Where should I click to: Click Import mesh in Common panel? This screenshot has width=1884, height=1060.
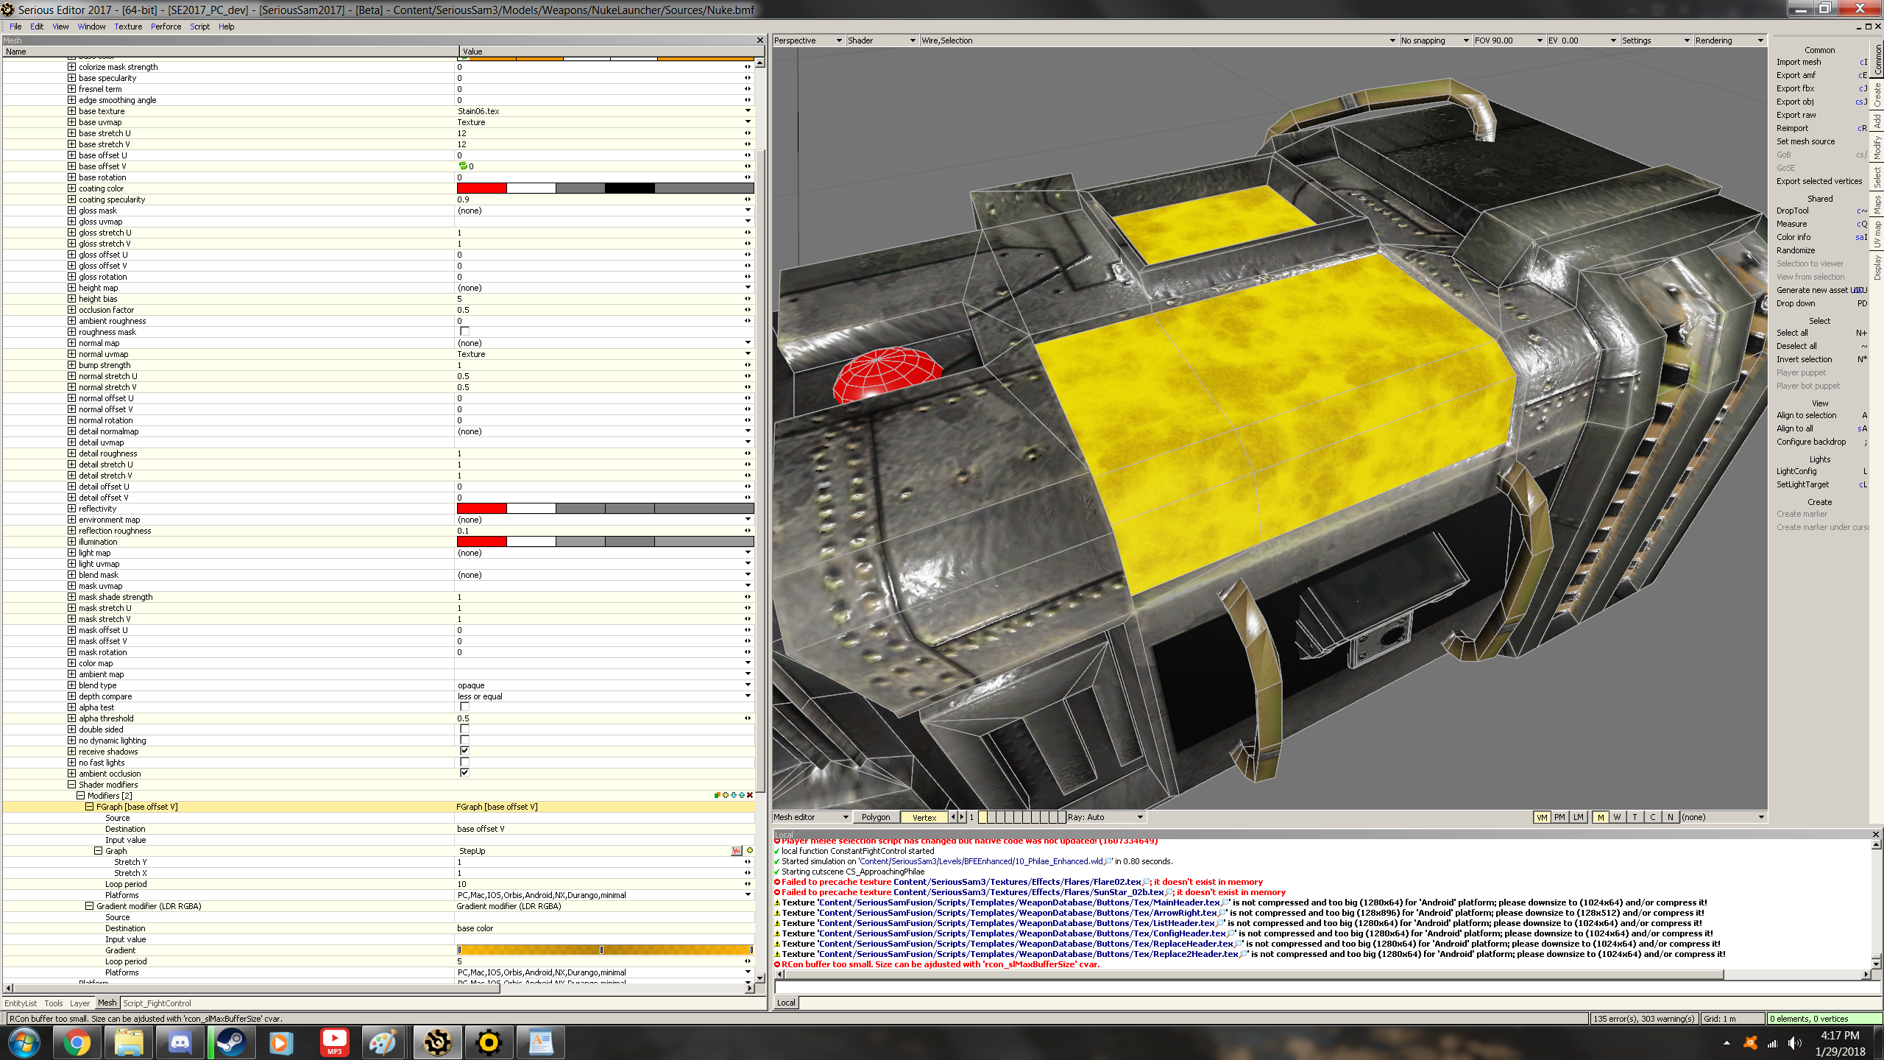(x=1799, y=62)
